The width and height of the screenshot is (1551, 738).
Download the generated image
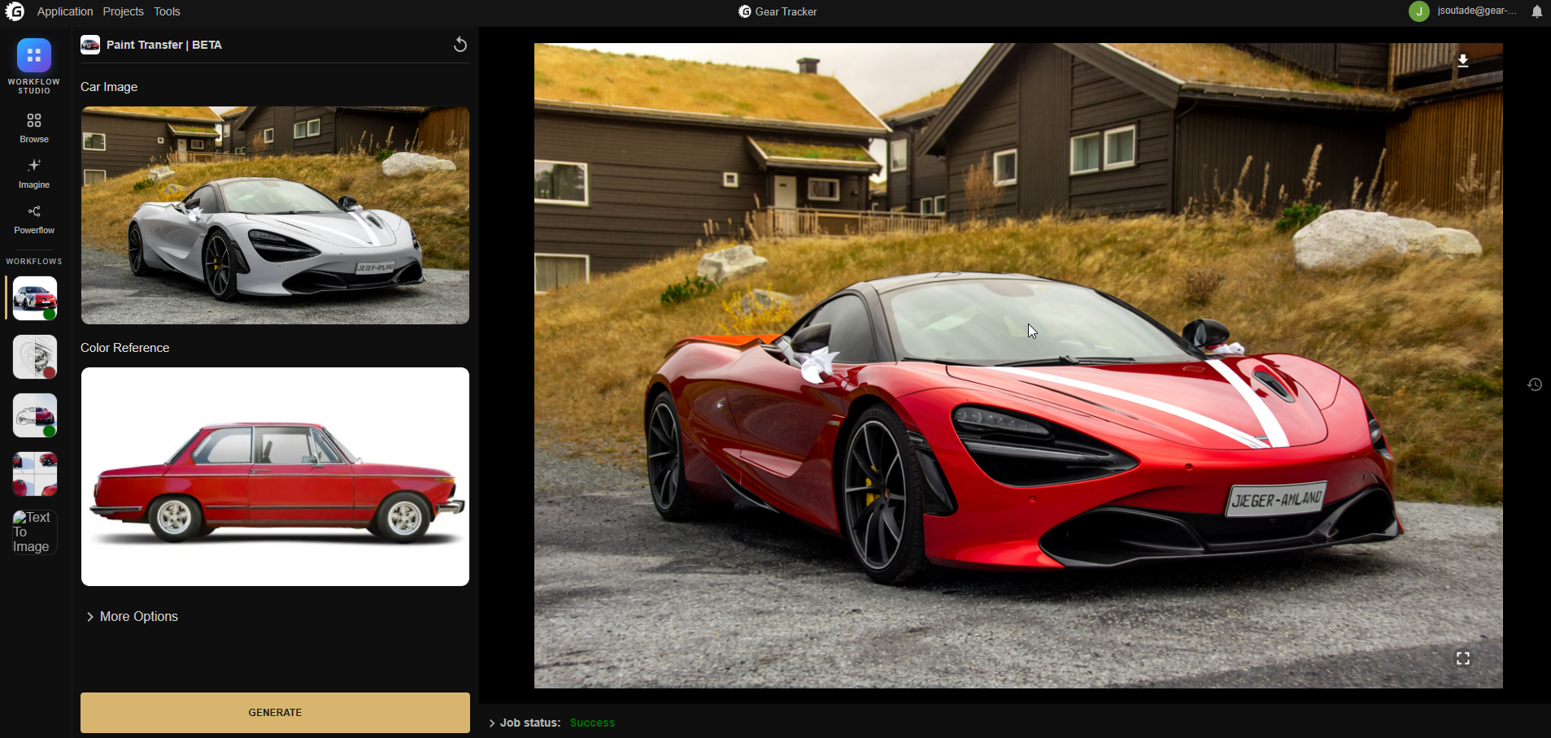click(1463, 61)
